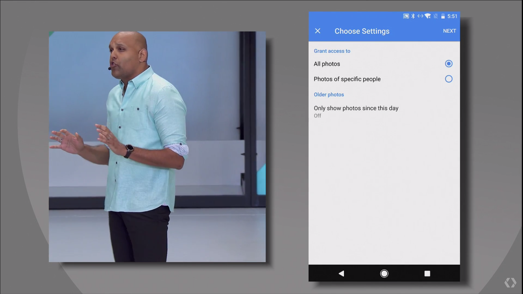Tap the Wi-Fi status icon
523x294 pixels.
click(428, 16)
